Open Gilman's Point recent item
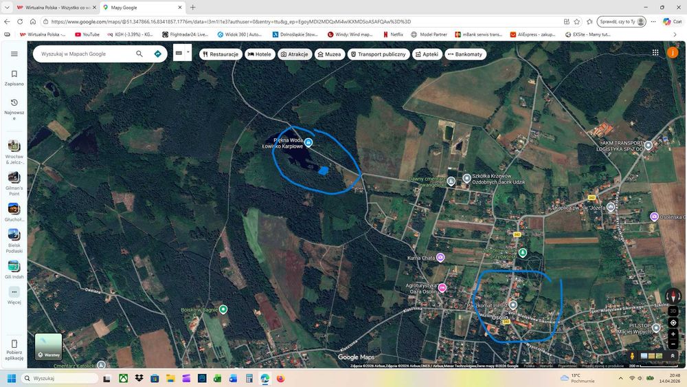This screenshot has height=387, width=687. pos(14,184)
